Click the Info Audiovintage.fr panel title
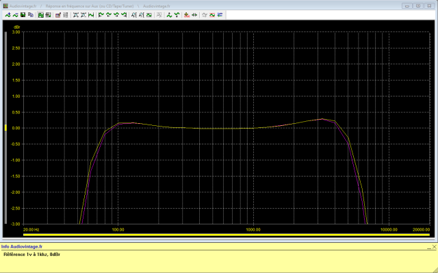The height and width of the screenshot is (273, 438). pos(22,247)
